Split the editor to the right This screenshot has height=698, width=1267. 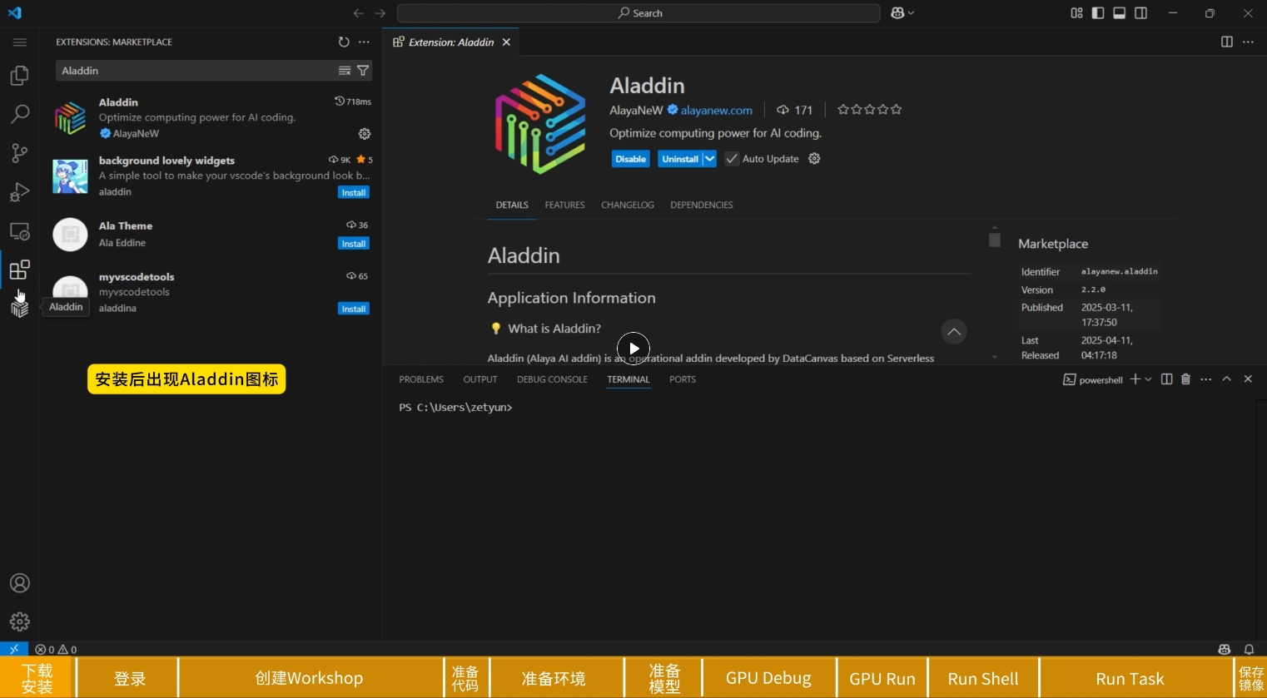pyautogui.click(x=1226, y=42)
